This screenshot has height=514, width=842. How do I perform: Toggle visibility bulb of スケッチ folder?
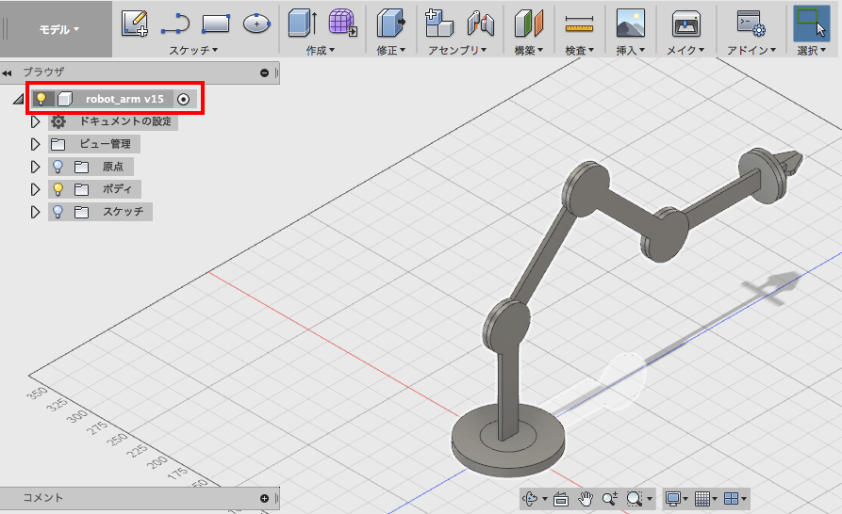(x=58, y=212)
